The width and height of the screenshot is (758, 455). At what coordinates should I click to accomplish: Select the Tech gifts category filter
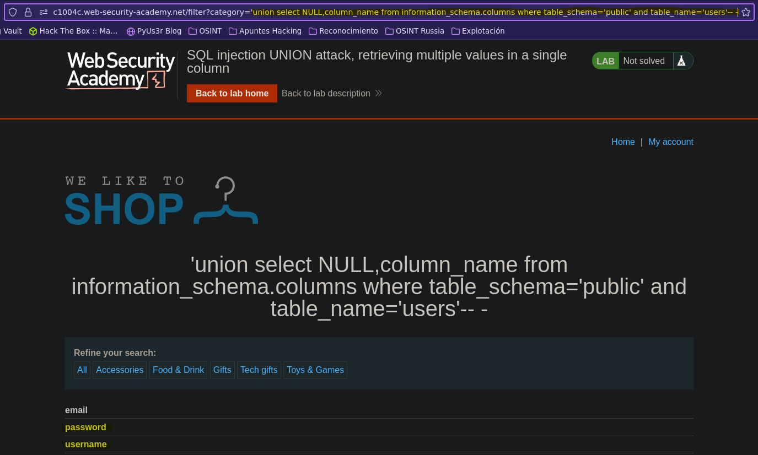coord(259,370)
